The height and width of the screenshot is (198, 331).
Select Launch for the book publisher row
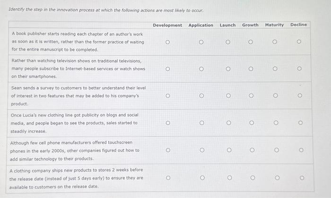pos(228,42)
